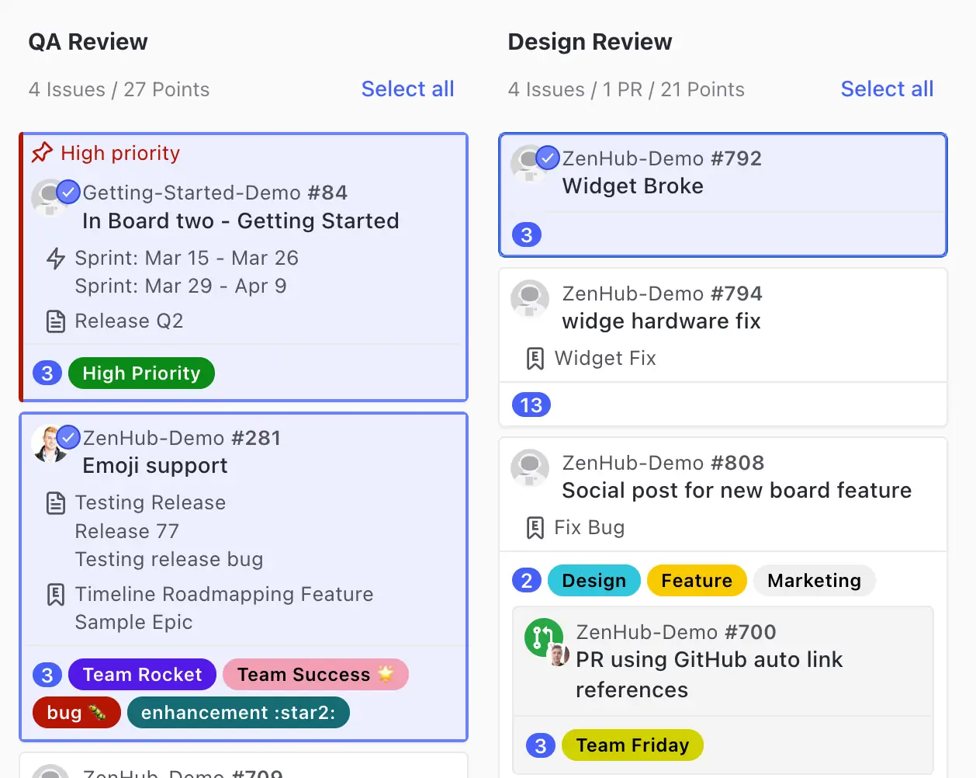Click the 3 points badge on PR #700

(541, 745)
